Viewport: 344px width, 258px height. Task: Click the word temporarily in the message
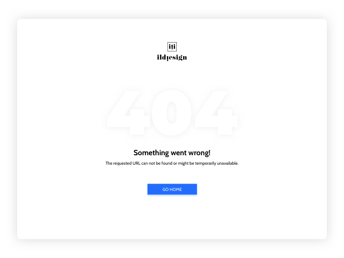206,163
